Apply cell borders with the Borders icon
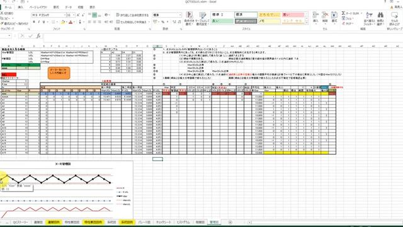This screenshot has width=403, height=227. pos(53,22)
